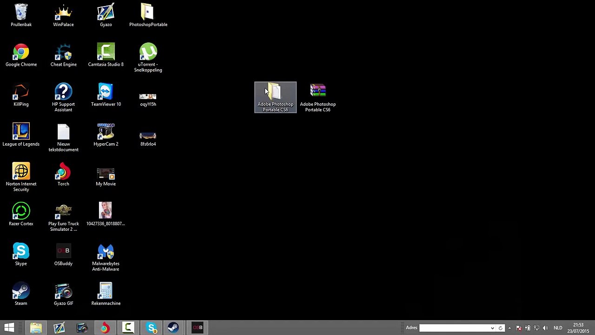This screenshot has height=335, width=595.
Task: Select the PhotoshopPortable folder
Action: point(148,15)
